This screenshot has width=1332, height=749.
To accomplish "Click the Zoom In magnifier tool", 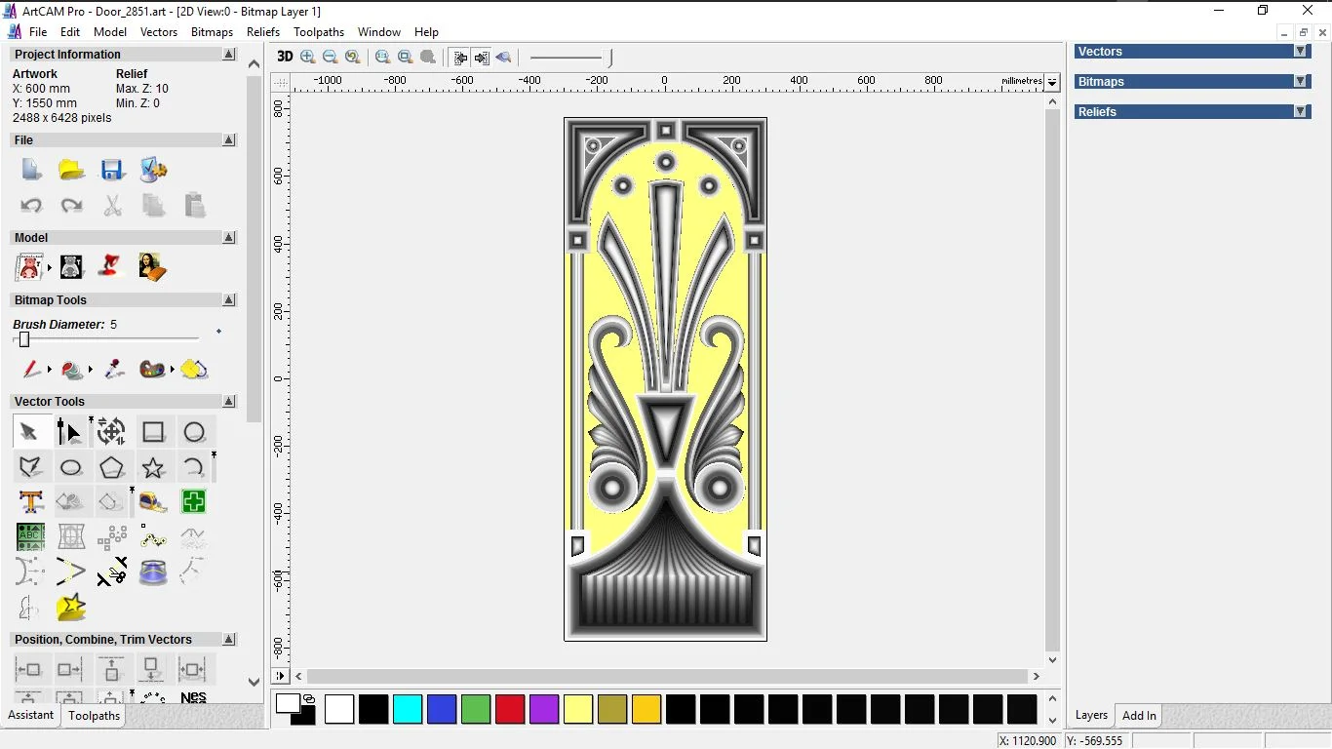I will 308,58.
